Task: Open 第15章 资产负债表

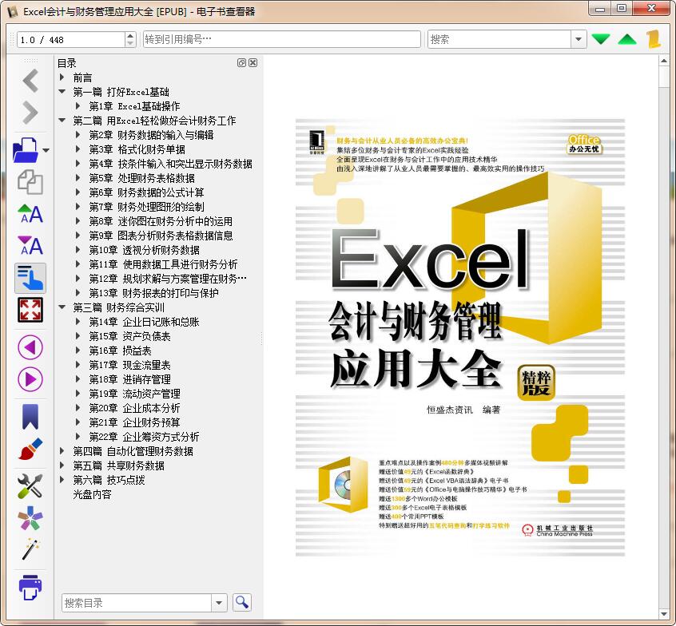Action: pos(129,336)
